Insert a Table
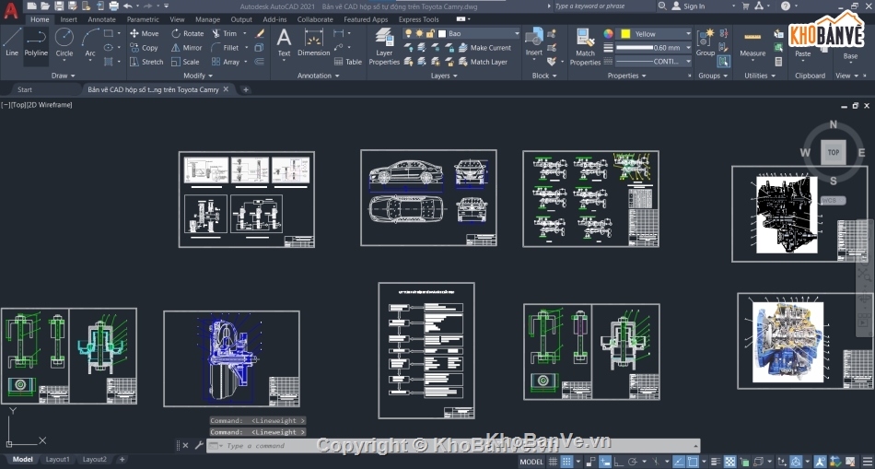Image resolution: width=875 pixels, height=469 pixels. [347, 62]
